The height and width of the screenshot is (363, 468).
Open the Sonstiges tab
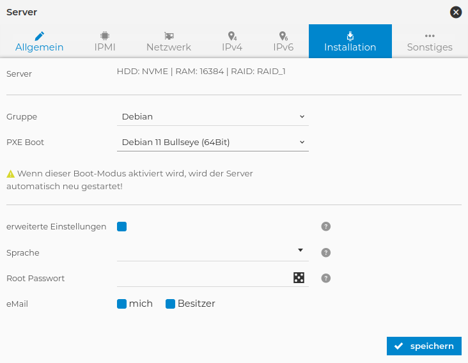430,42
